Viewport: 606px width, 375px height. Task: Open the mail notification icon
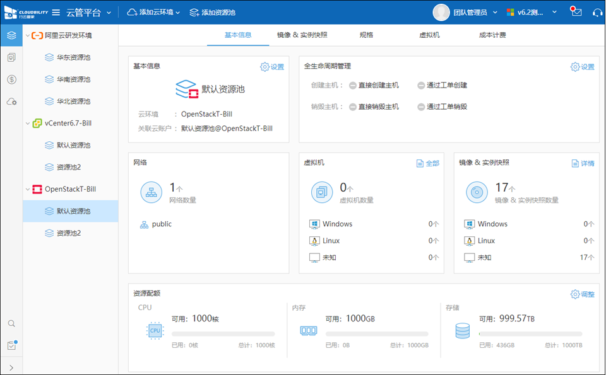[x=576, y=13]
